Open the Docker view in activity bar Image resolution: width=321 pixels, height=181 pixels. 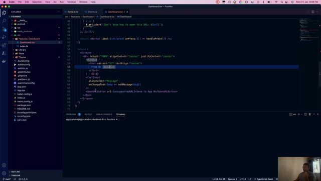click(x=4, y=61)
